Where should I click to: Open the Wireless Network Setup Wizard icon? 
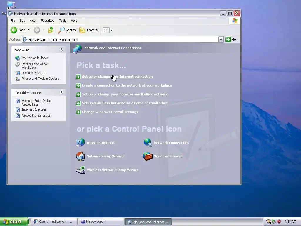tap(81, 170)
